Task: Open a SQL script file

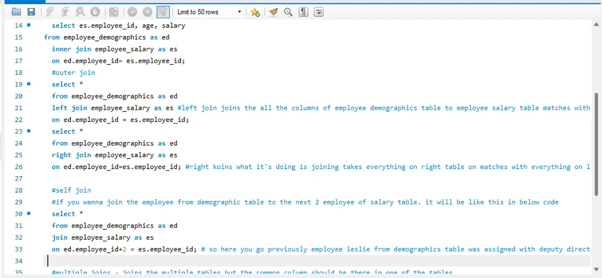Action: click(16, 12)
